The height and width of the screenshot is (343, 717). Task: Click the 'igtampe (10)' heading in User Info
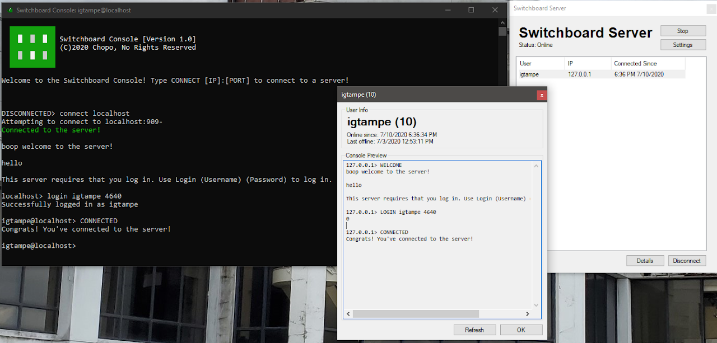point(381,121)
